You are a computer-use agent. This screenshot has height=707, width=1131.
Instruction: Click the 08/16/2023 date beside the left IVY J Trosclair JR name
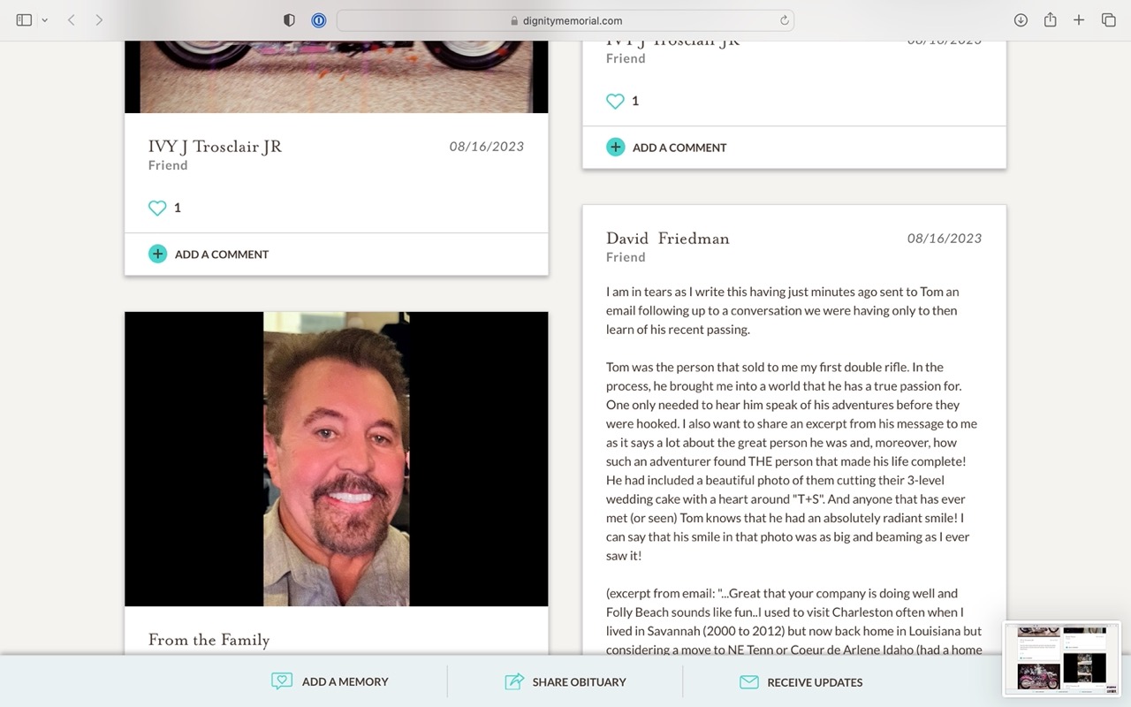point(487,147)
